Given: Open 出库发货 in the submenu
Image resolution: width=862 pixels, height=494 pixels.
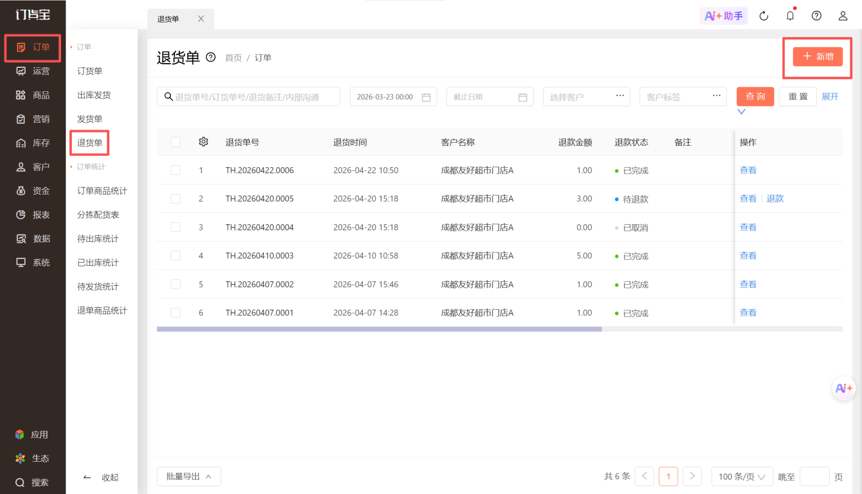Looking at the screenshot, I should [94, 95].
